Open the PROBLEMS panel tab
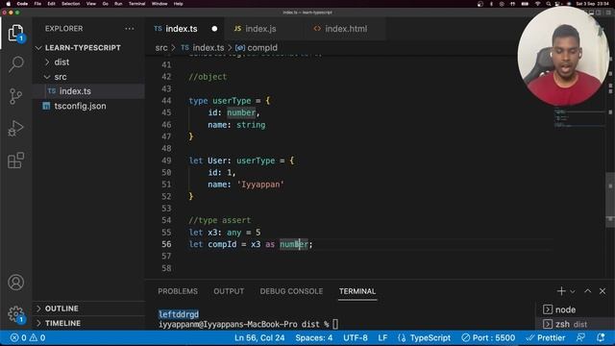Screen dimensions: 615x346 pos(178,291)
